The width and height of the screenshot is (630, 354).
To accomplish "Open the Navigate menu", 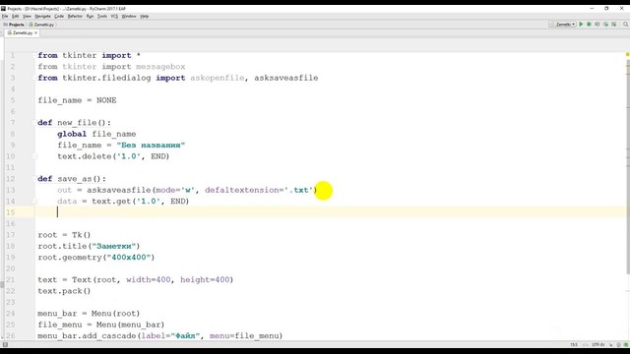I will 42,16.
